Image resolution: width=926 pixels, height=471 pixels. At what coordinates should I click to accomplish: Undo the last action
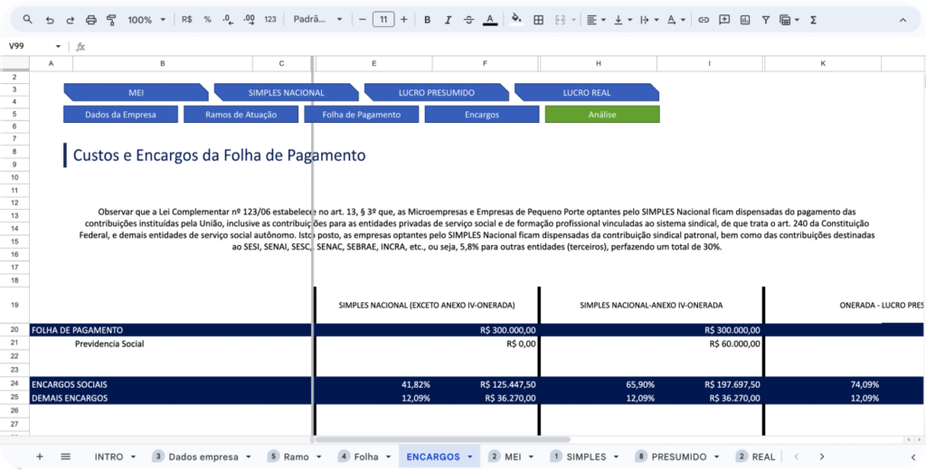(x=50, y=20)
